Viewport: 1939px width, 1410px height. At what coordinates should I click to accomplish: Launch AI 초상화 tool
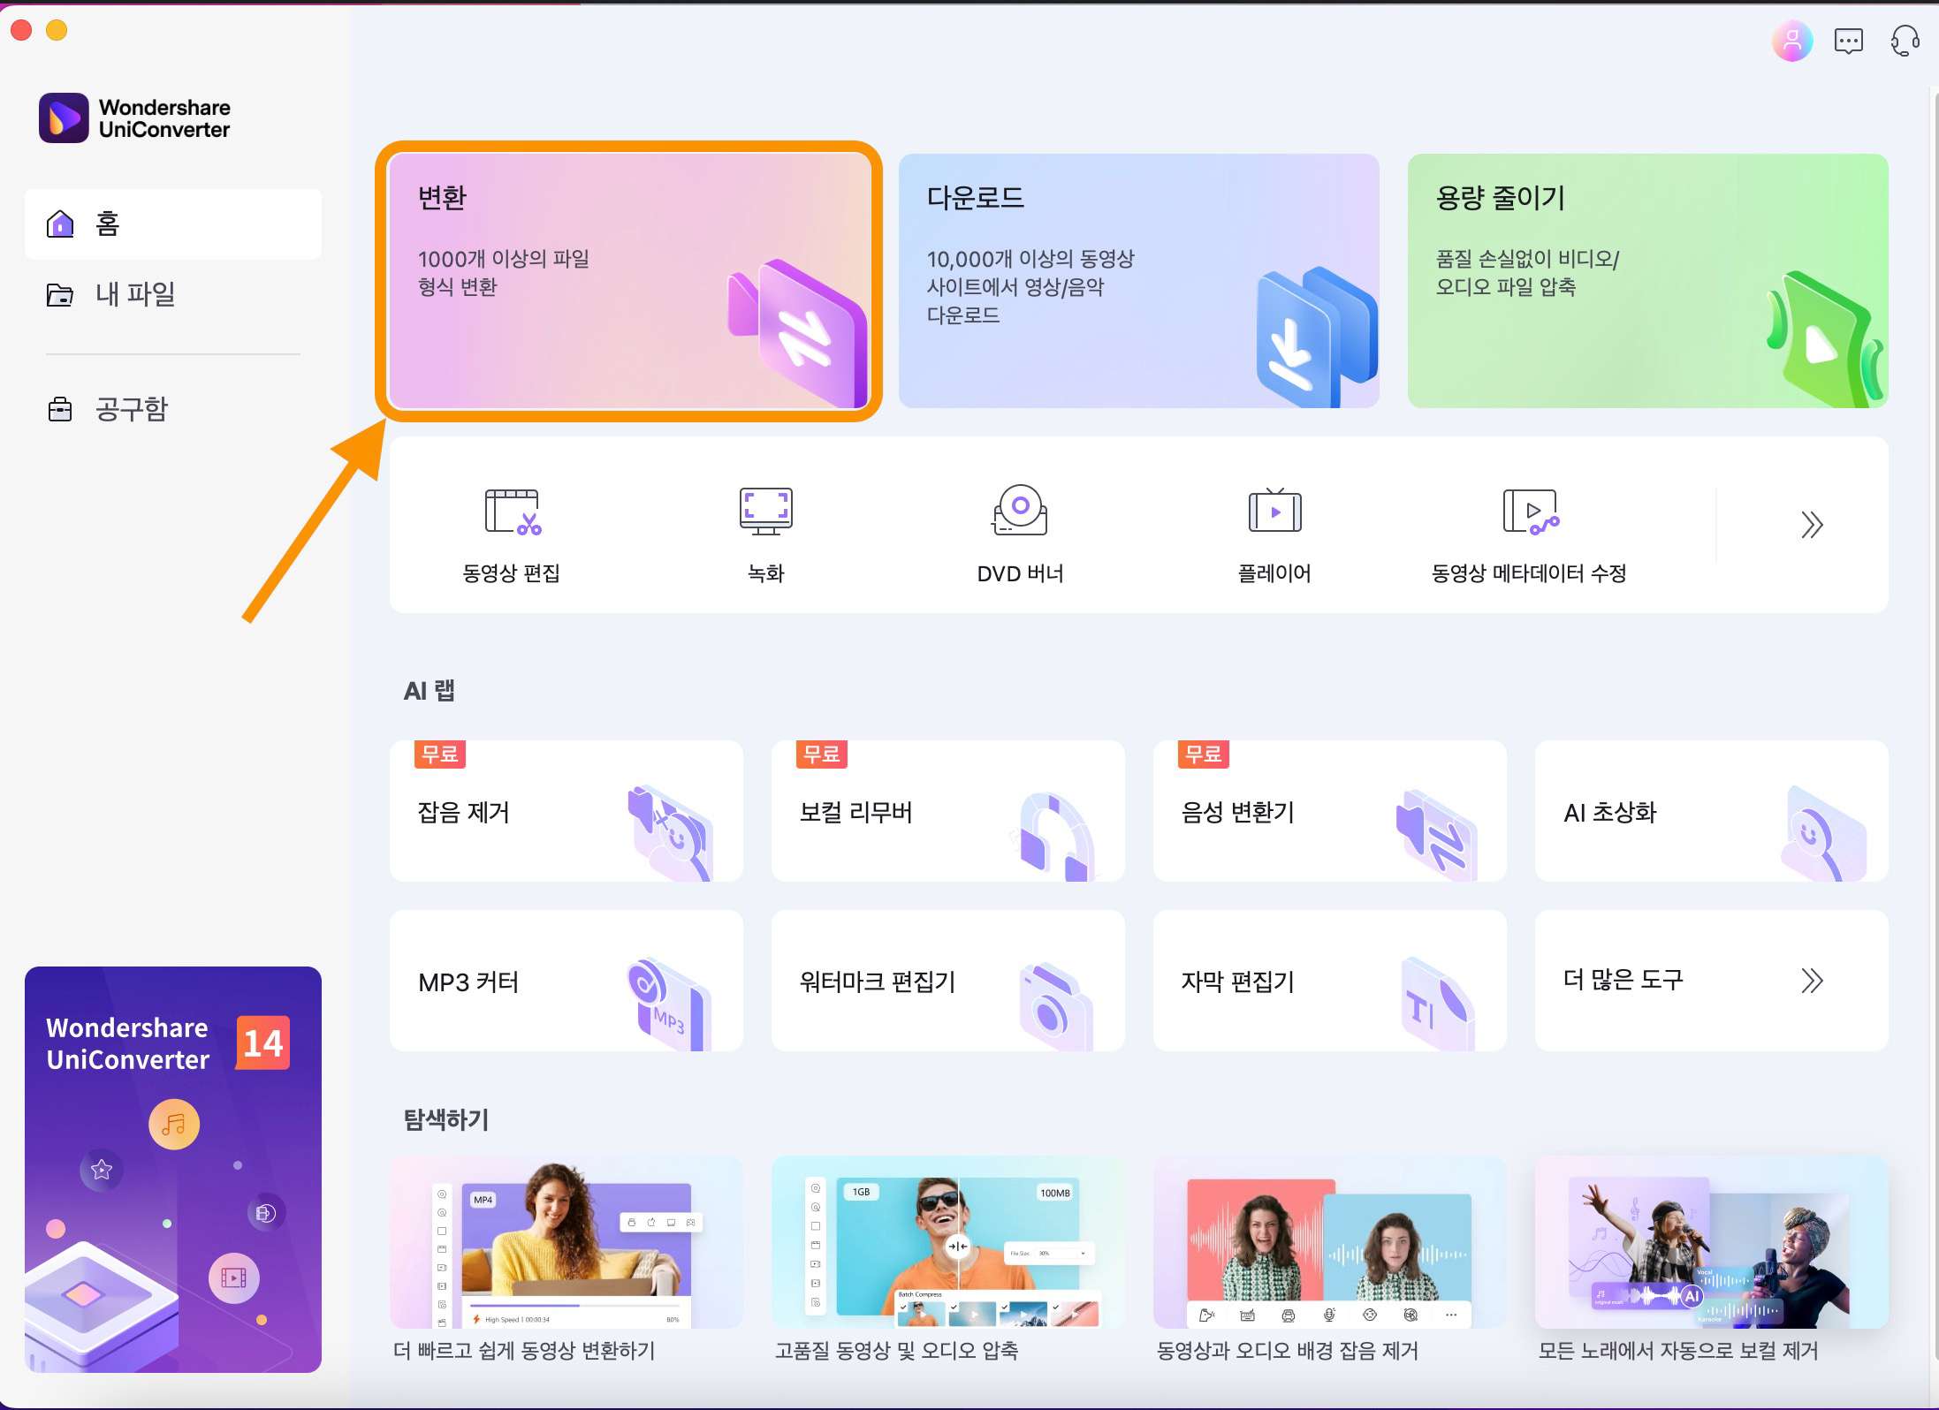[x=1711, y=811]
